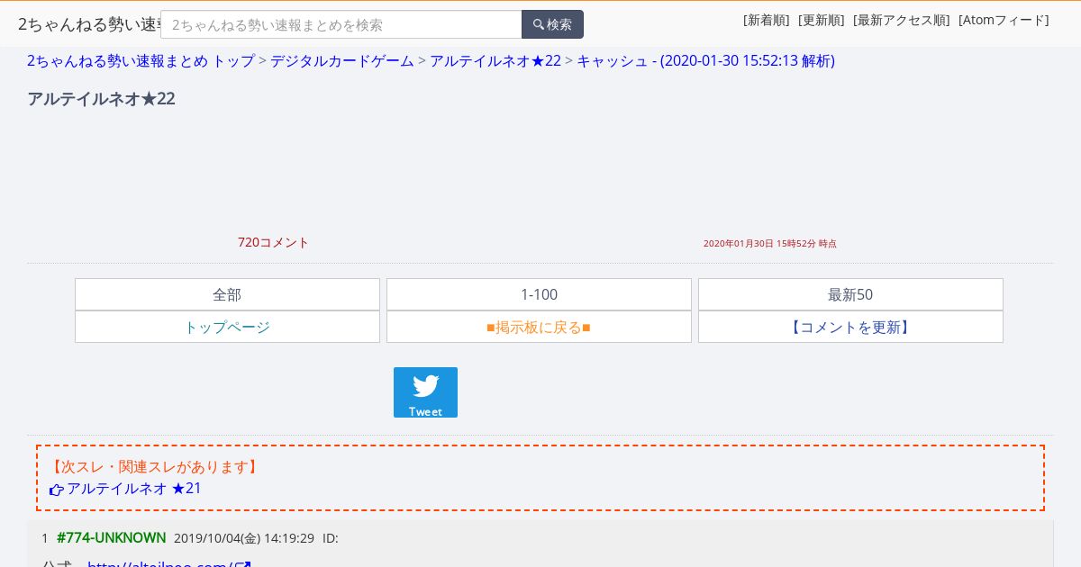Click 【コメントを更新】 button

click(x=850, y=327)
